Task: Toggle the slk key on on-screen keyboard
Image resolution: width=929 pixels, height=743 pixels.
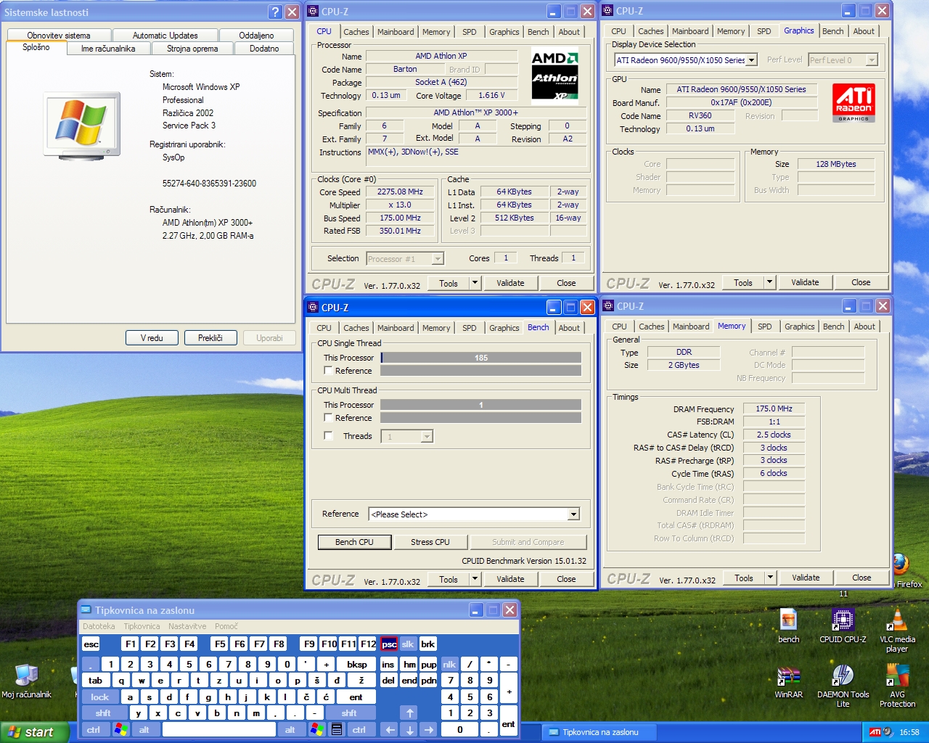Action: [x=408, y=644]
